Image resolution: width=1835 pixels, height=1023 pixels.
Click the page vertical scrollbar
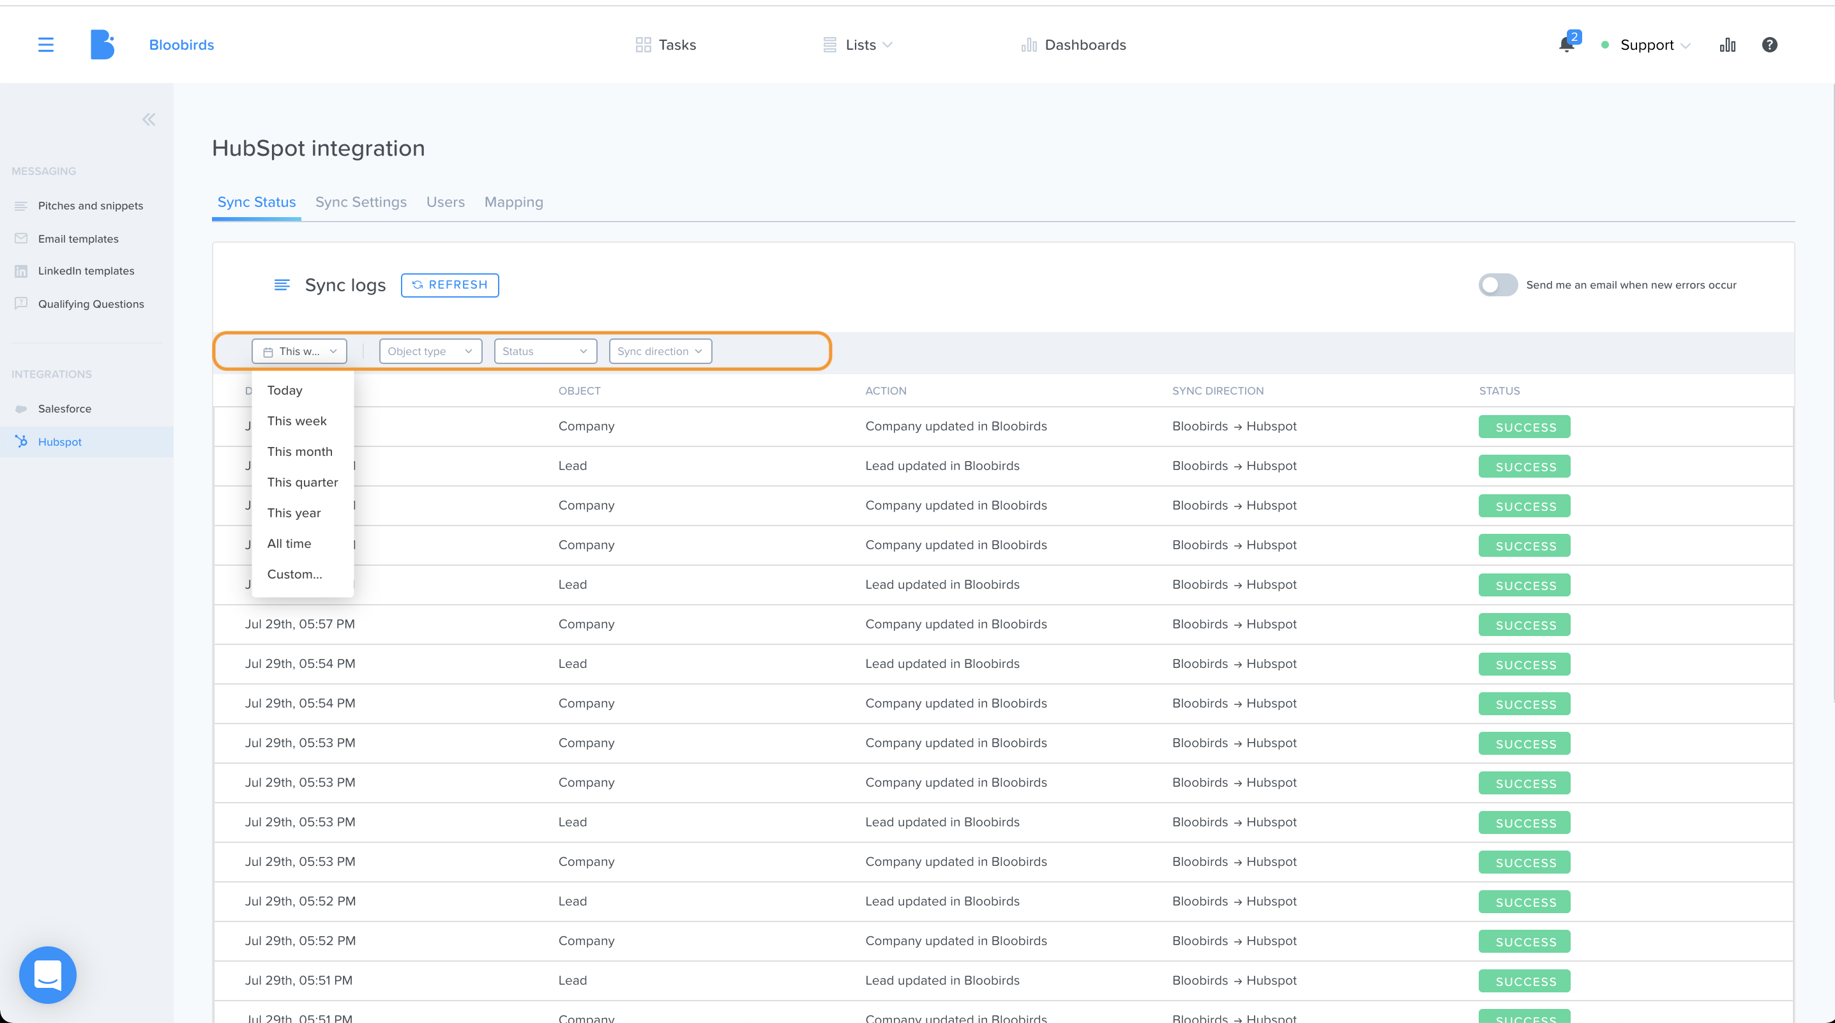(1833, 392)
